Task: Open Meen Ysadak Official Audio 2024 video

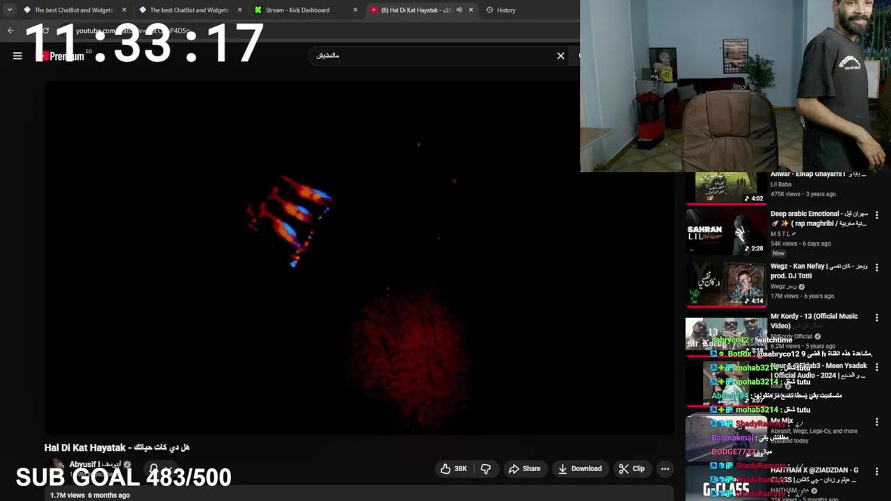Action: (726, 383)
